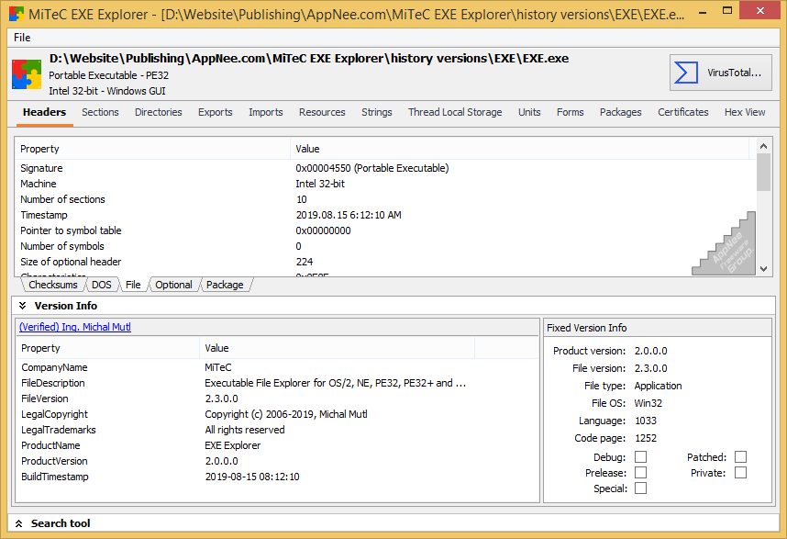Go to the Exports tab
Screen dimensions: 787x539
[x=216, y=112]
